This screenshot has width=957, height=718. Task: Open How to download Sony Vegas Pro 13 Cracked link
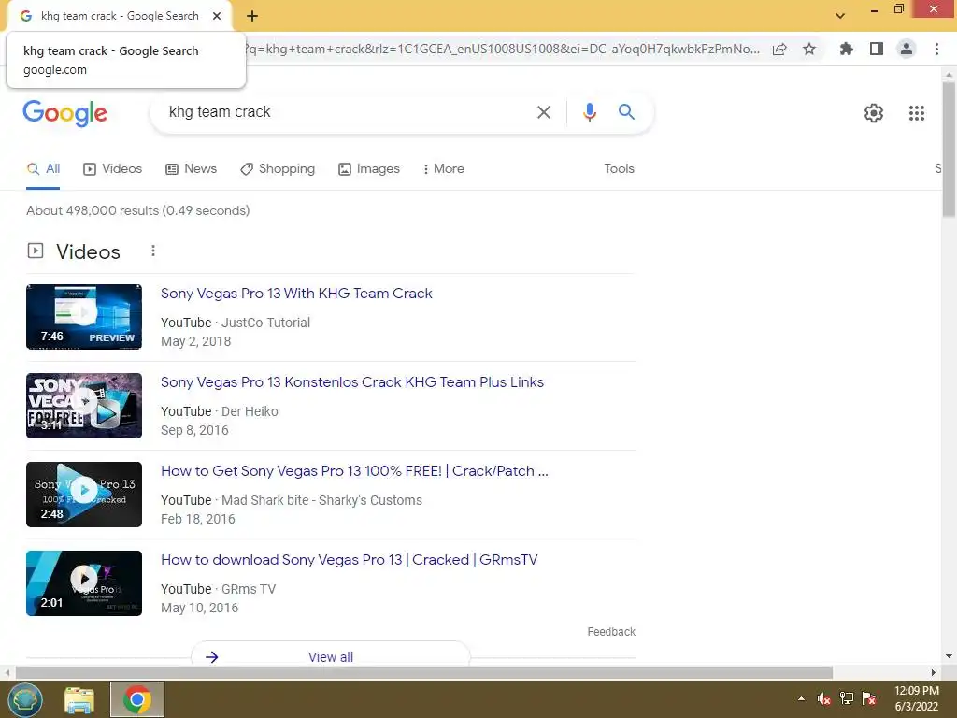click(x=350, y=560)
